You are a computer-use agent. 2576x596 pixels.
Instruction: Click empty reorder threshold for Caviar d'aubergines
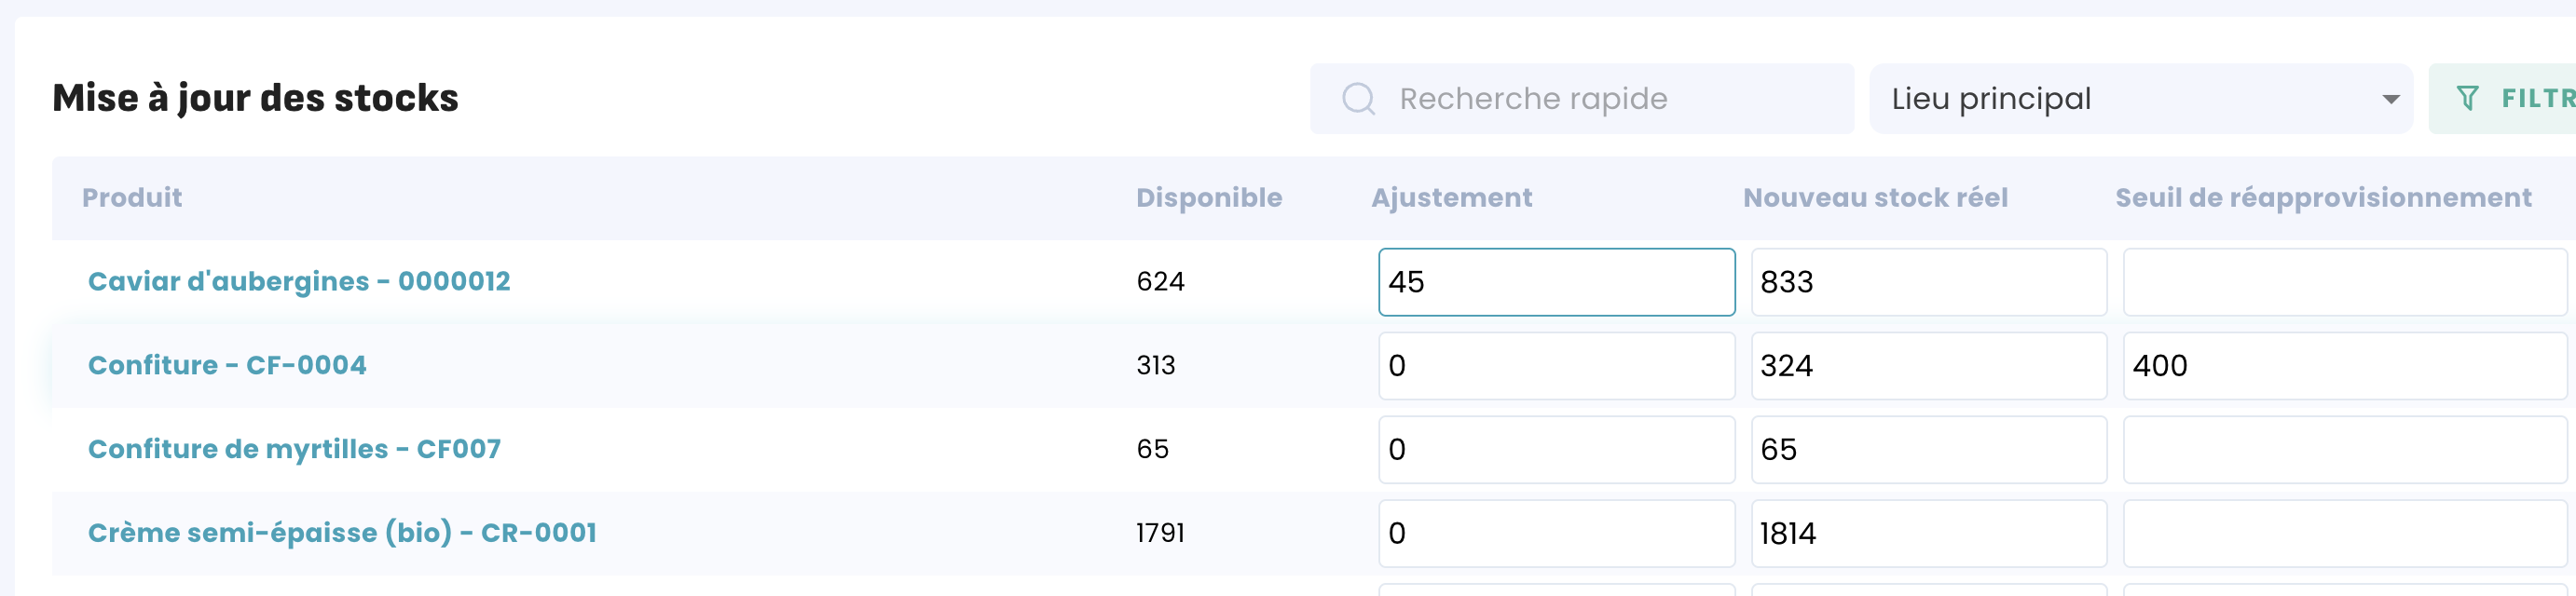[x=2343, y=282]
